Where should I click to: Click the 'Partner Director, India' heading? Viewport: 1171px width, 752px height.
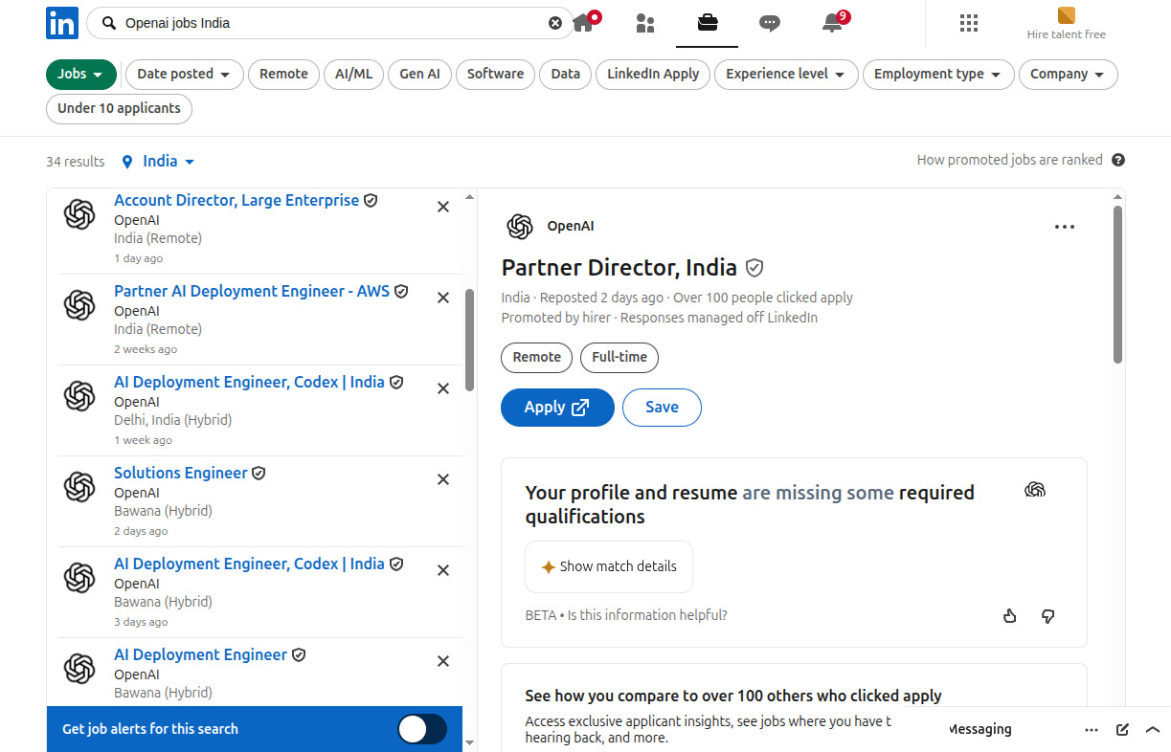coord(619,268)
